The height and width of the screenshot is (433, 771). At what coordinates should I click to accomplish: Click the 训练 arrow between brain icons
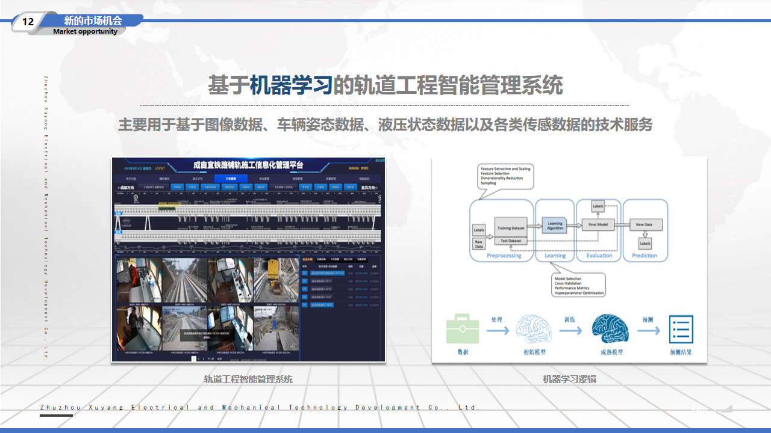point(570,330)
